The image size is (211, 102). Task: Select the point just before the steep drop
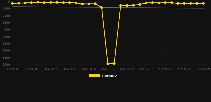[x=102, y=8]
